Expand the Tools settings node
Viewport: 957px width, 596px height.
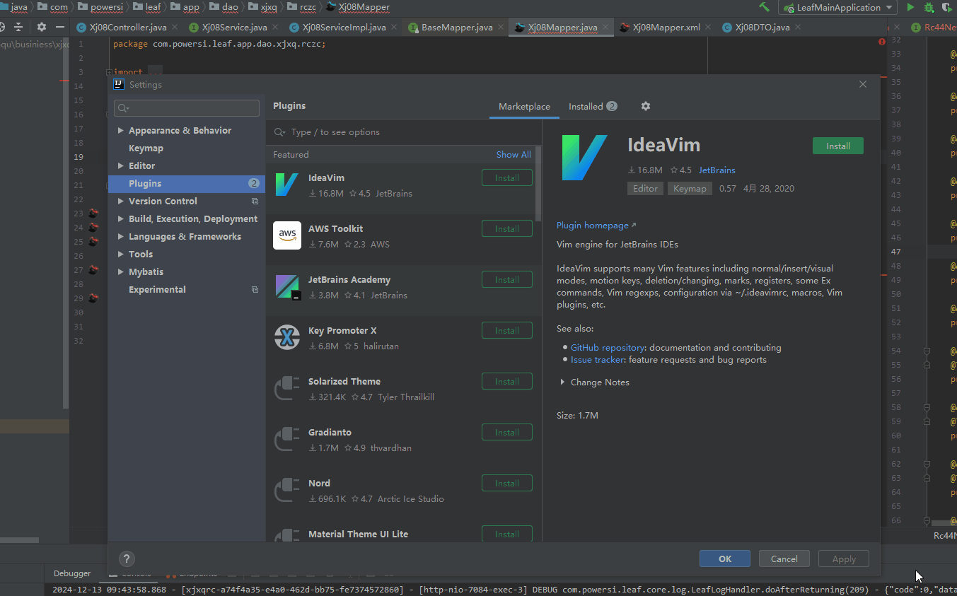(x=121, y=255)
